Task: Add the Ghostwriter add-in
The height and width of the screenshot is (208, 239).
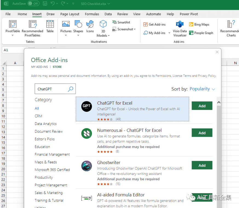Action: (x=202, y=165)
